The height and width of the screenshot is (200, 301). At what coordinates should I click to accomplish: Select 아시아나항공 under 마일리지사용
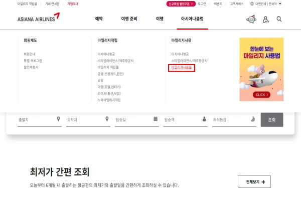(x=180, y=54)
